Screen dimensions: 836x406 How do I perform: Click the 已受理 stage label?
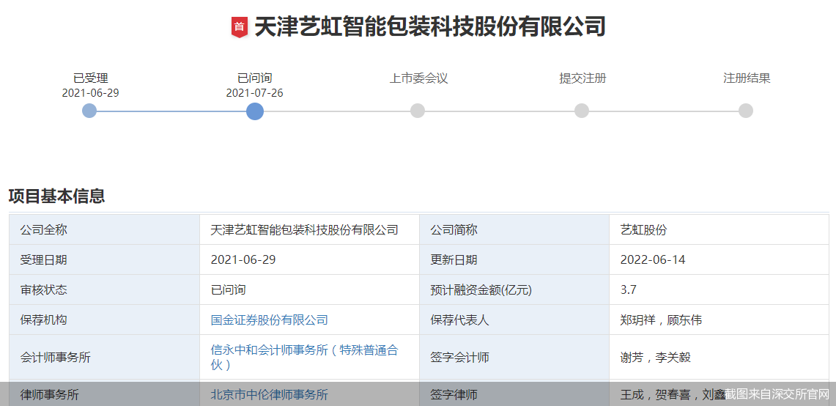pyautogui.click(x=90, y=78)
